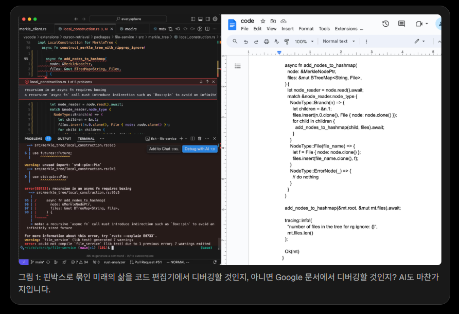
Task: Create a new terminal with plus icon
Action: pyautogui.click(x=181, y=139)
